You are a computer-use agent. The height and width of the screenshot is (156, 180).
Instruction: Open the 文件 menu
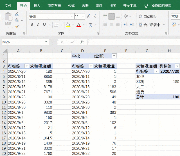(8, 6)
